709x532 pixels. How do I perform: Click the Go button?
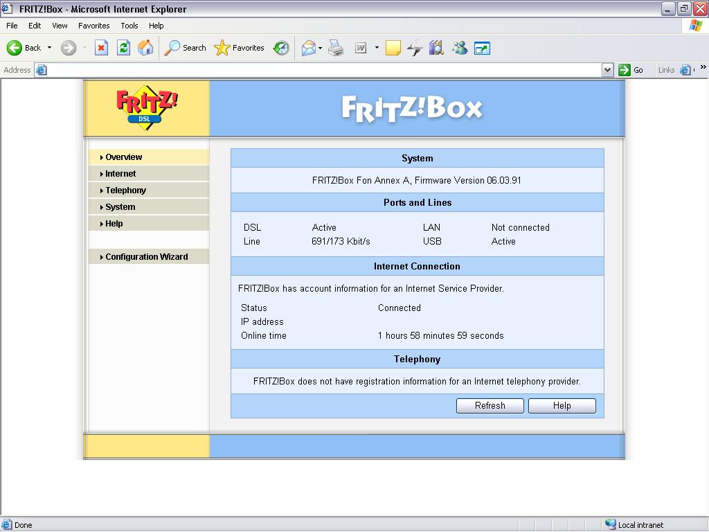point(631,70)
